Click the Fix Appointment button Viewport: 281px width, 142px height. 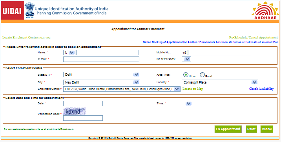point(228,129)
